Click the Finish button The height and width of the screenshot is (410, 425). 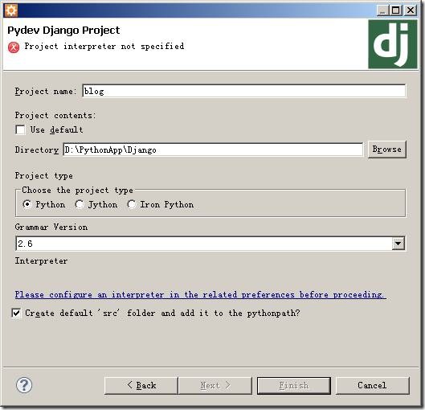(x=294, y=385)
